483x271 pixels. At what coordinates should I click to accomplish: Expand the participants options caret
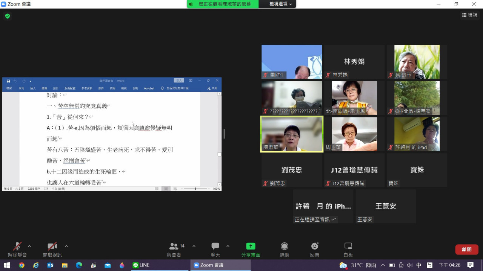pos(194,246)
